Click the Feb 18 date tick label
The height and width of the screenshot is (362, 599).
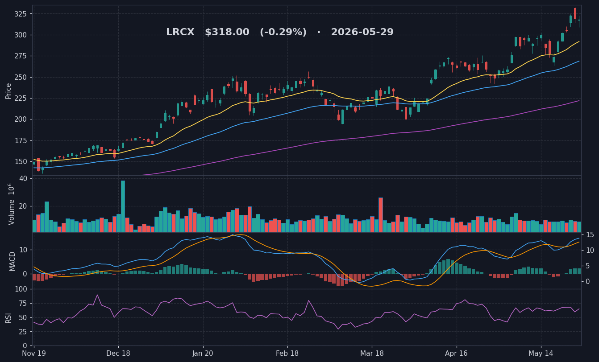click(x=287, y=353)
